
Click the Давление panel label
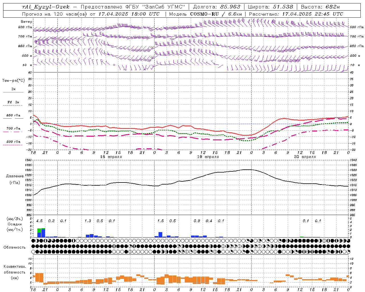(15, 176)
